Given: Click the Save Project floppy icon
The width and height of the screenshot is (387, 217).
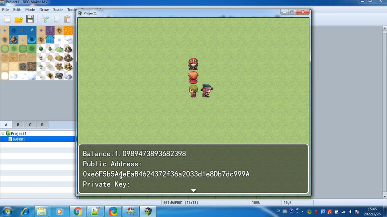Looking at the screenshot, I should (x=30, y=19).
